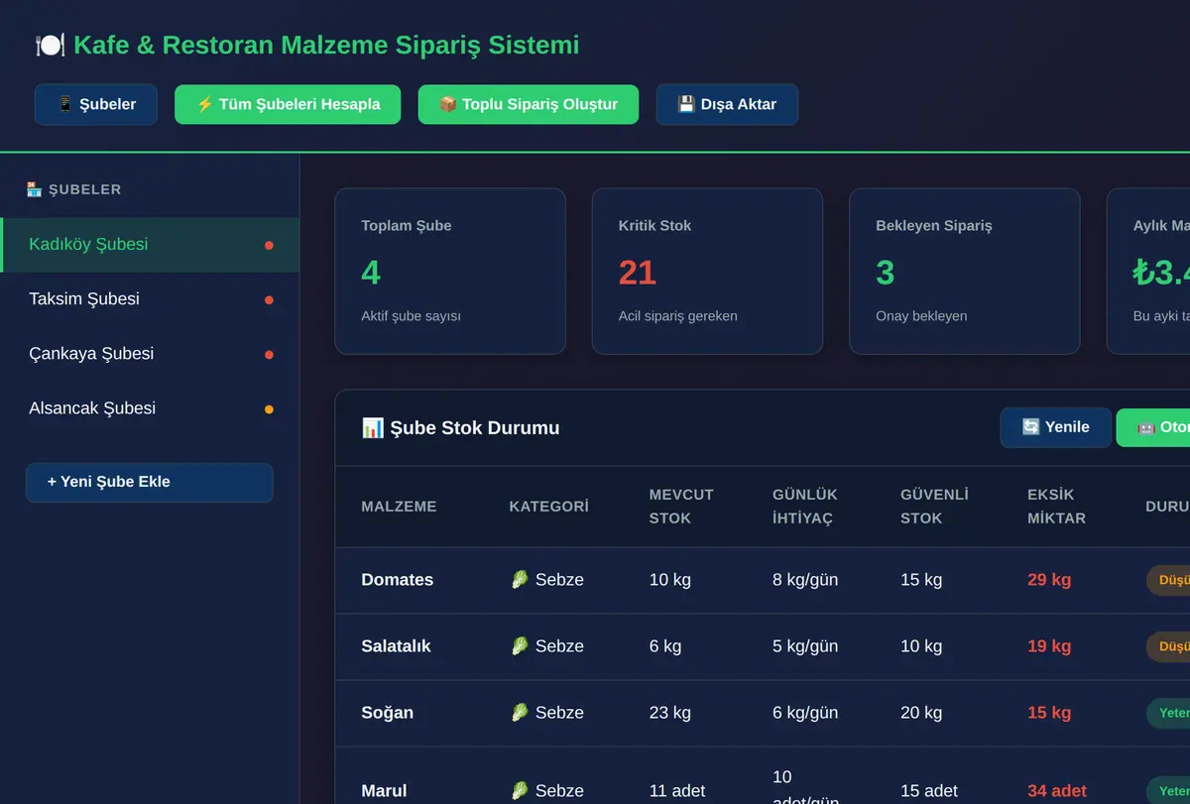Open the Kritik Stok summary card
Screen dimensions: 1190x804
707,272
